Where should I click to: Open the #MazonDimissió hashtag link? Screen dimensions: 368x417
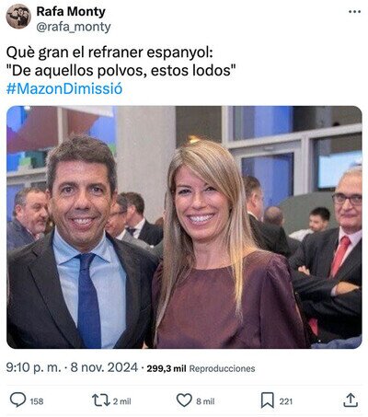(64, 88)
